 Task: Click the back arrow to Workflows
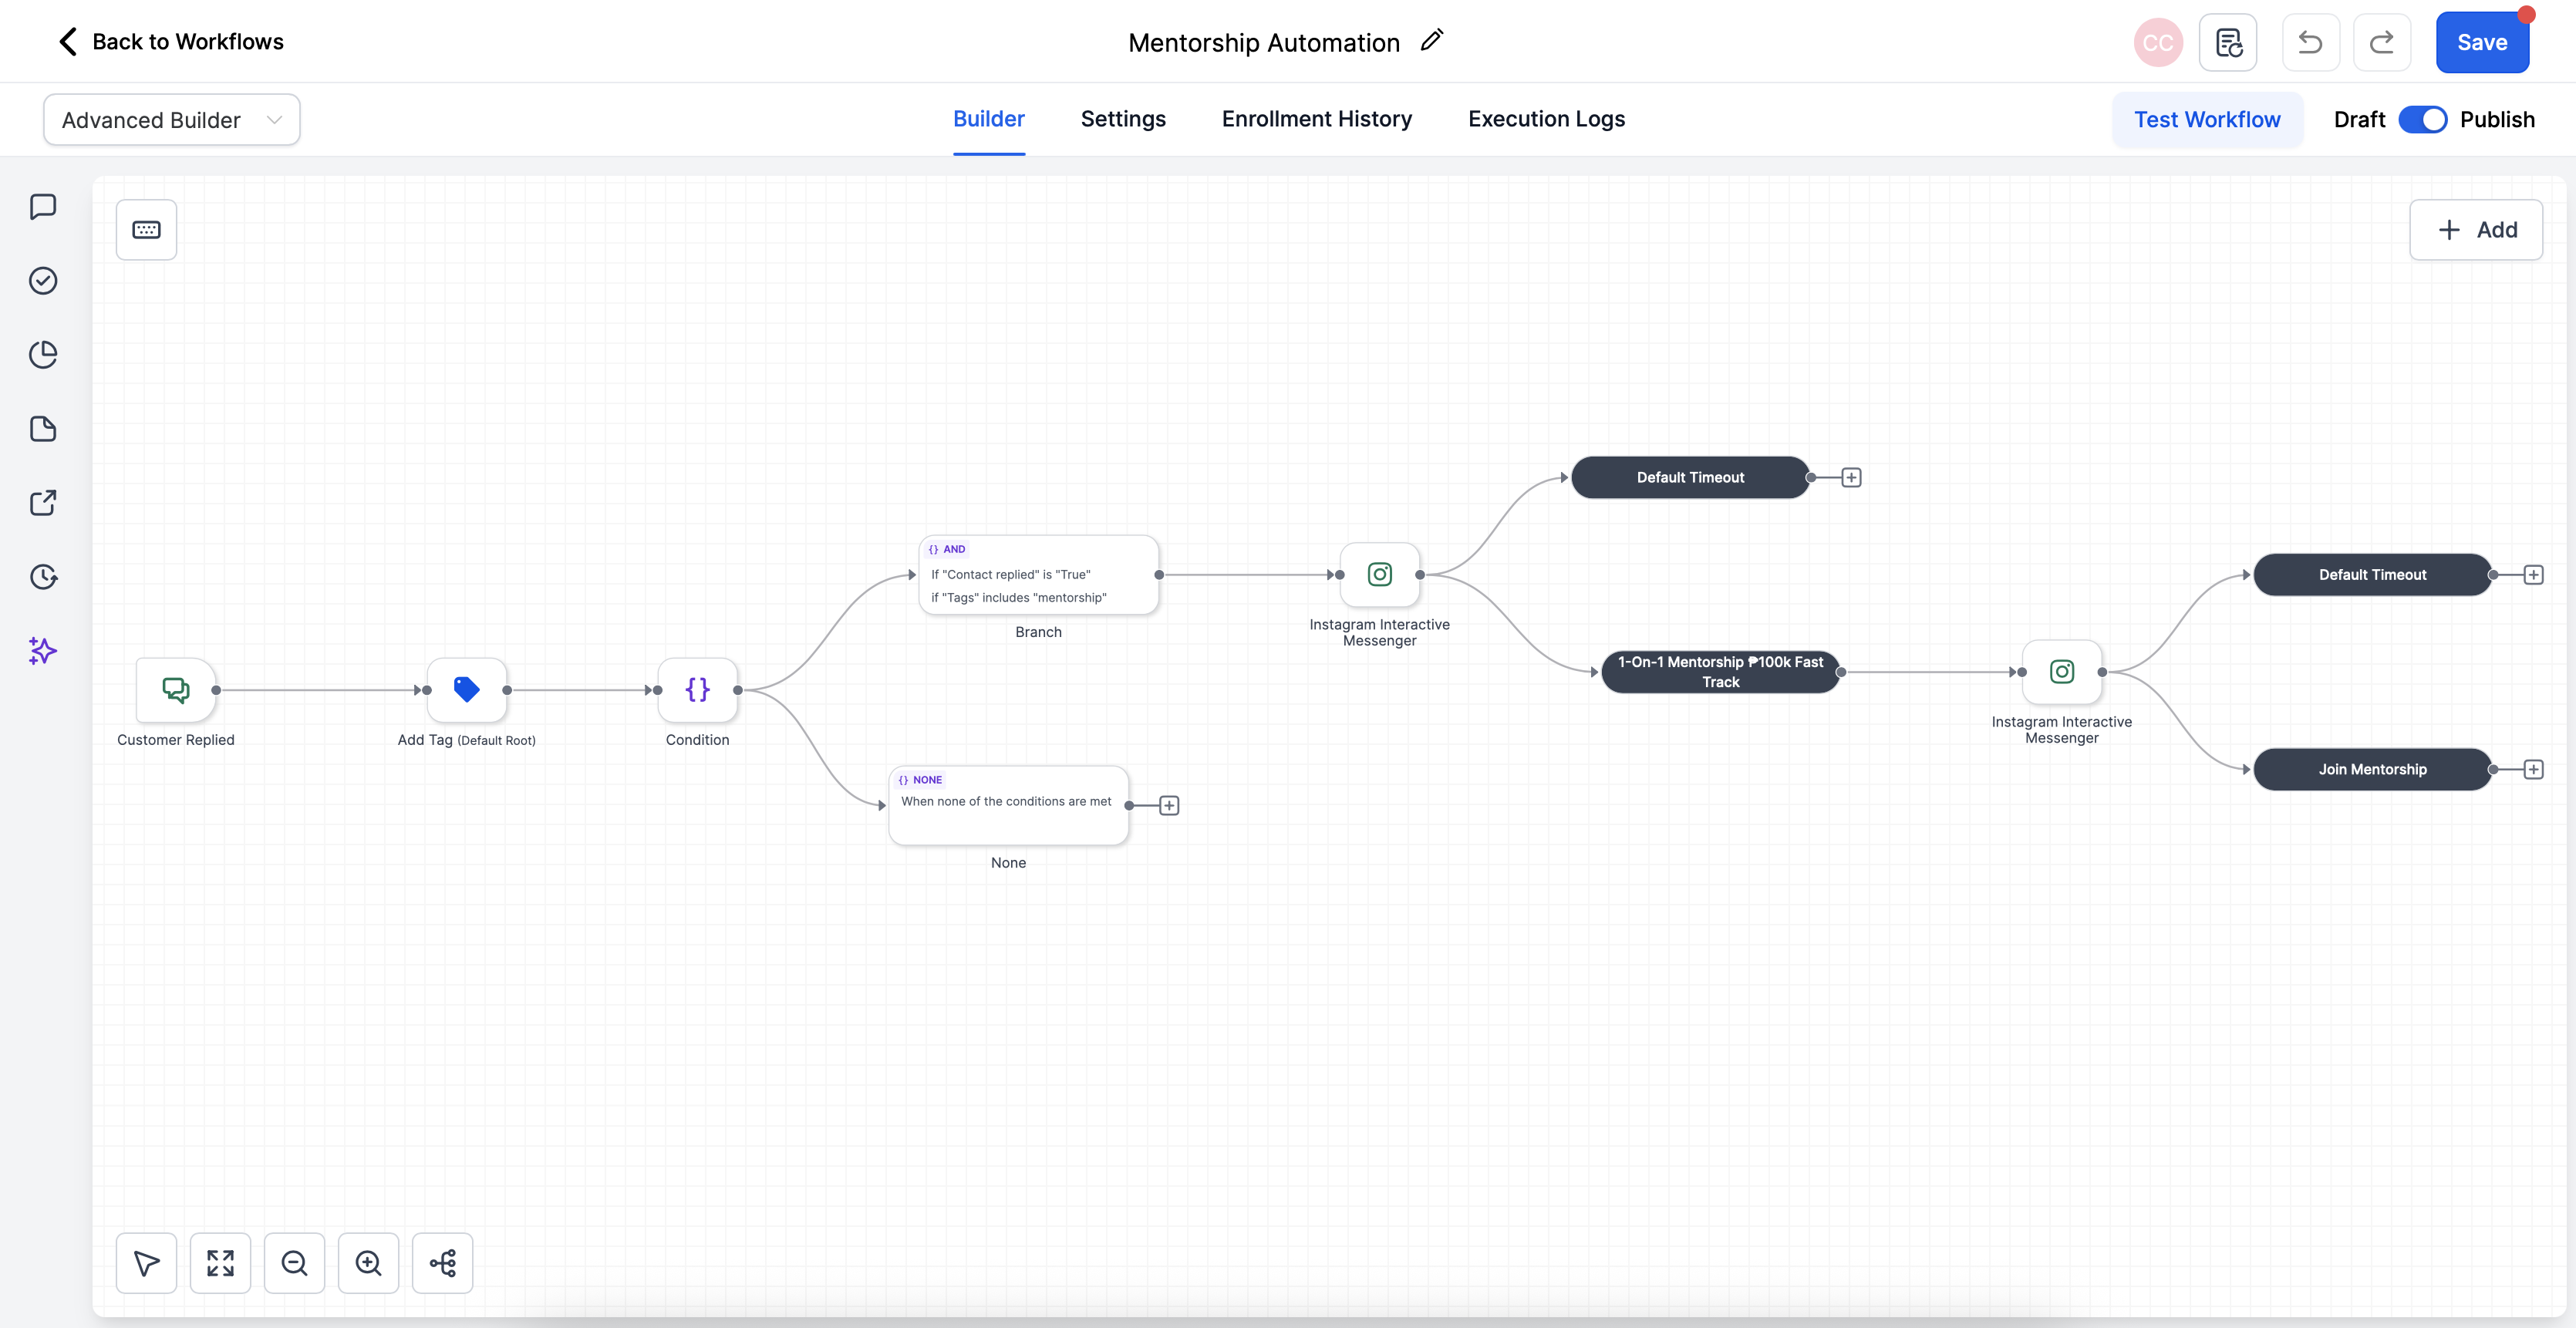tap(68, 42)
